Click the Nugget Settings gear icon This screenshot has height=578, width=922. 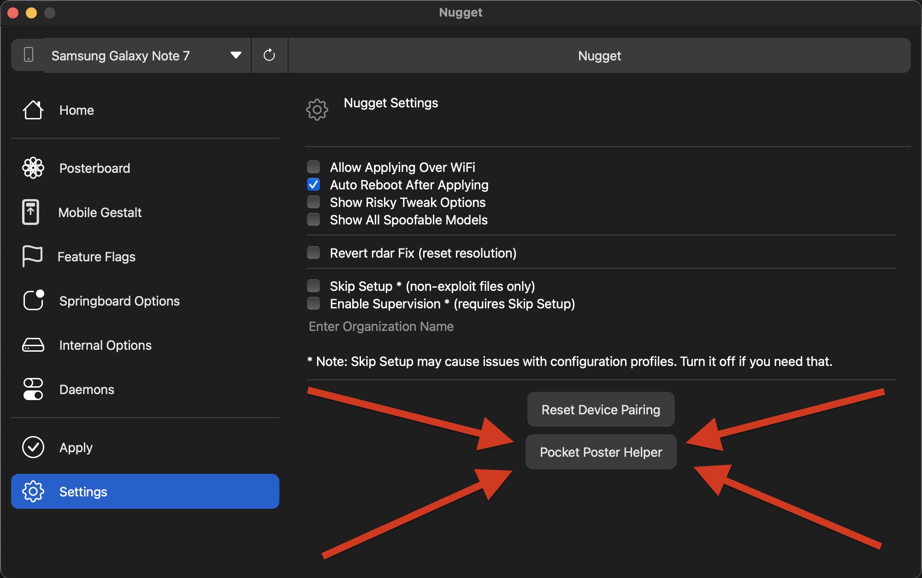317,110
